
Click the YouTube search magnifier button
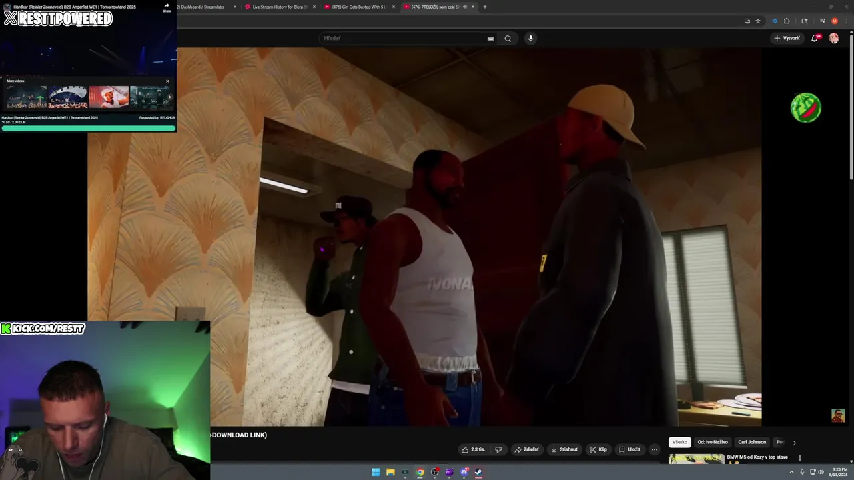[508, 38]
